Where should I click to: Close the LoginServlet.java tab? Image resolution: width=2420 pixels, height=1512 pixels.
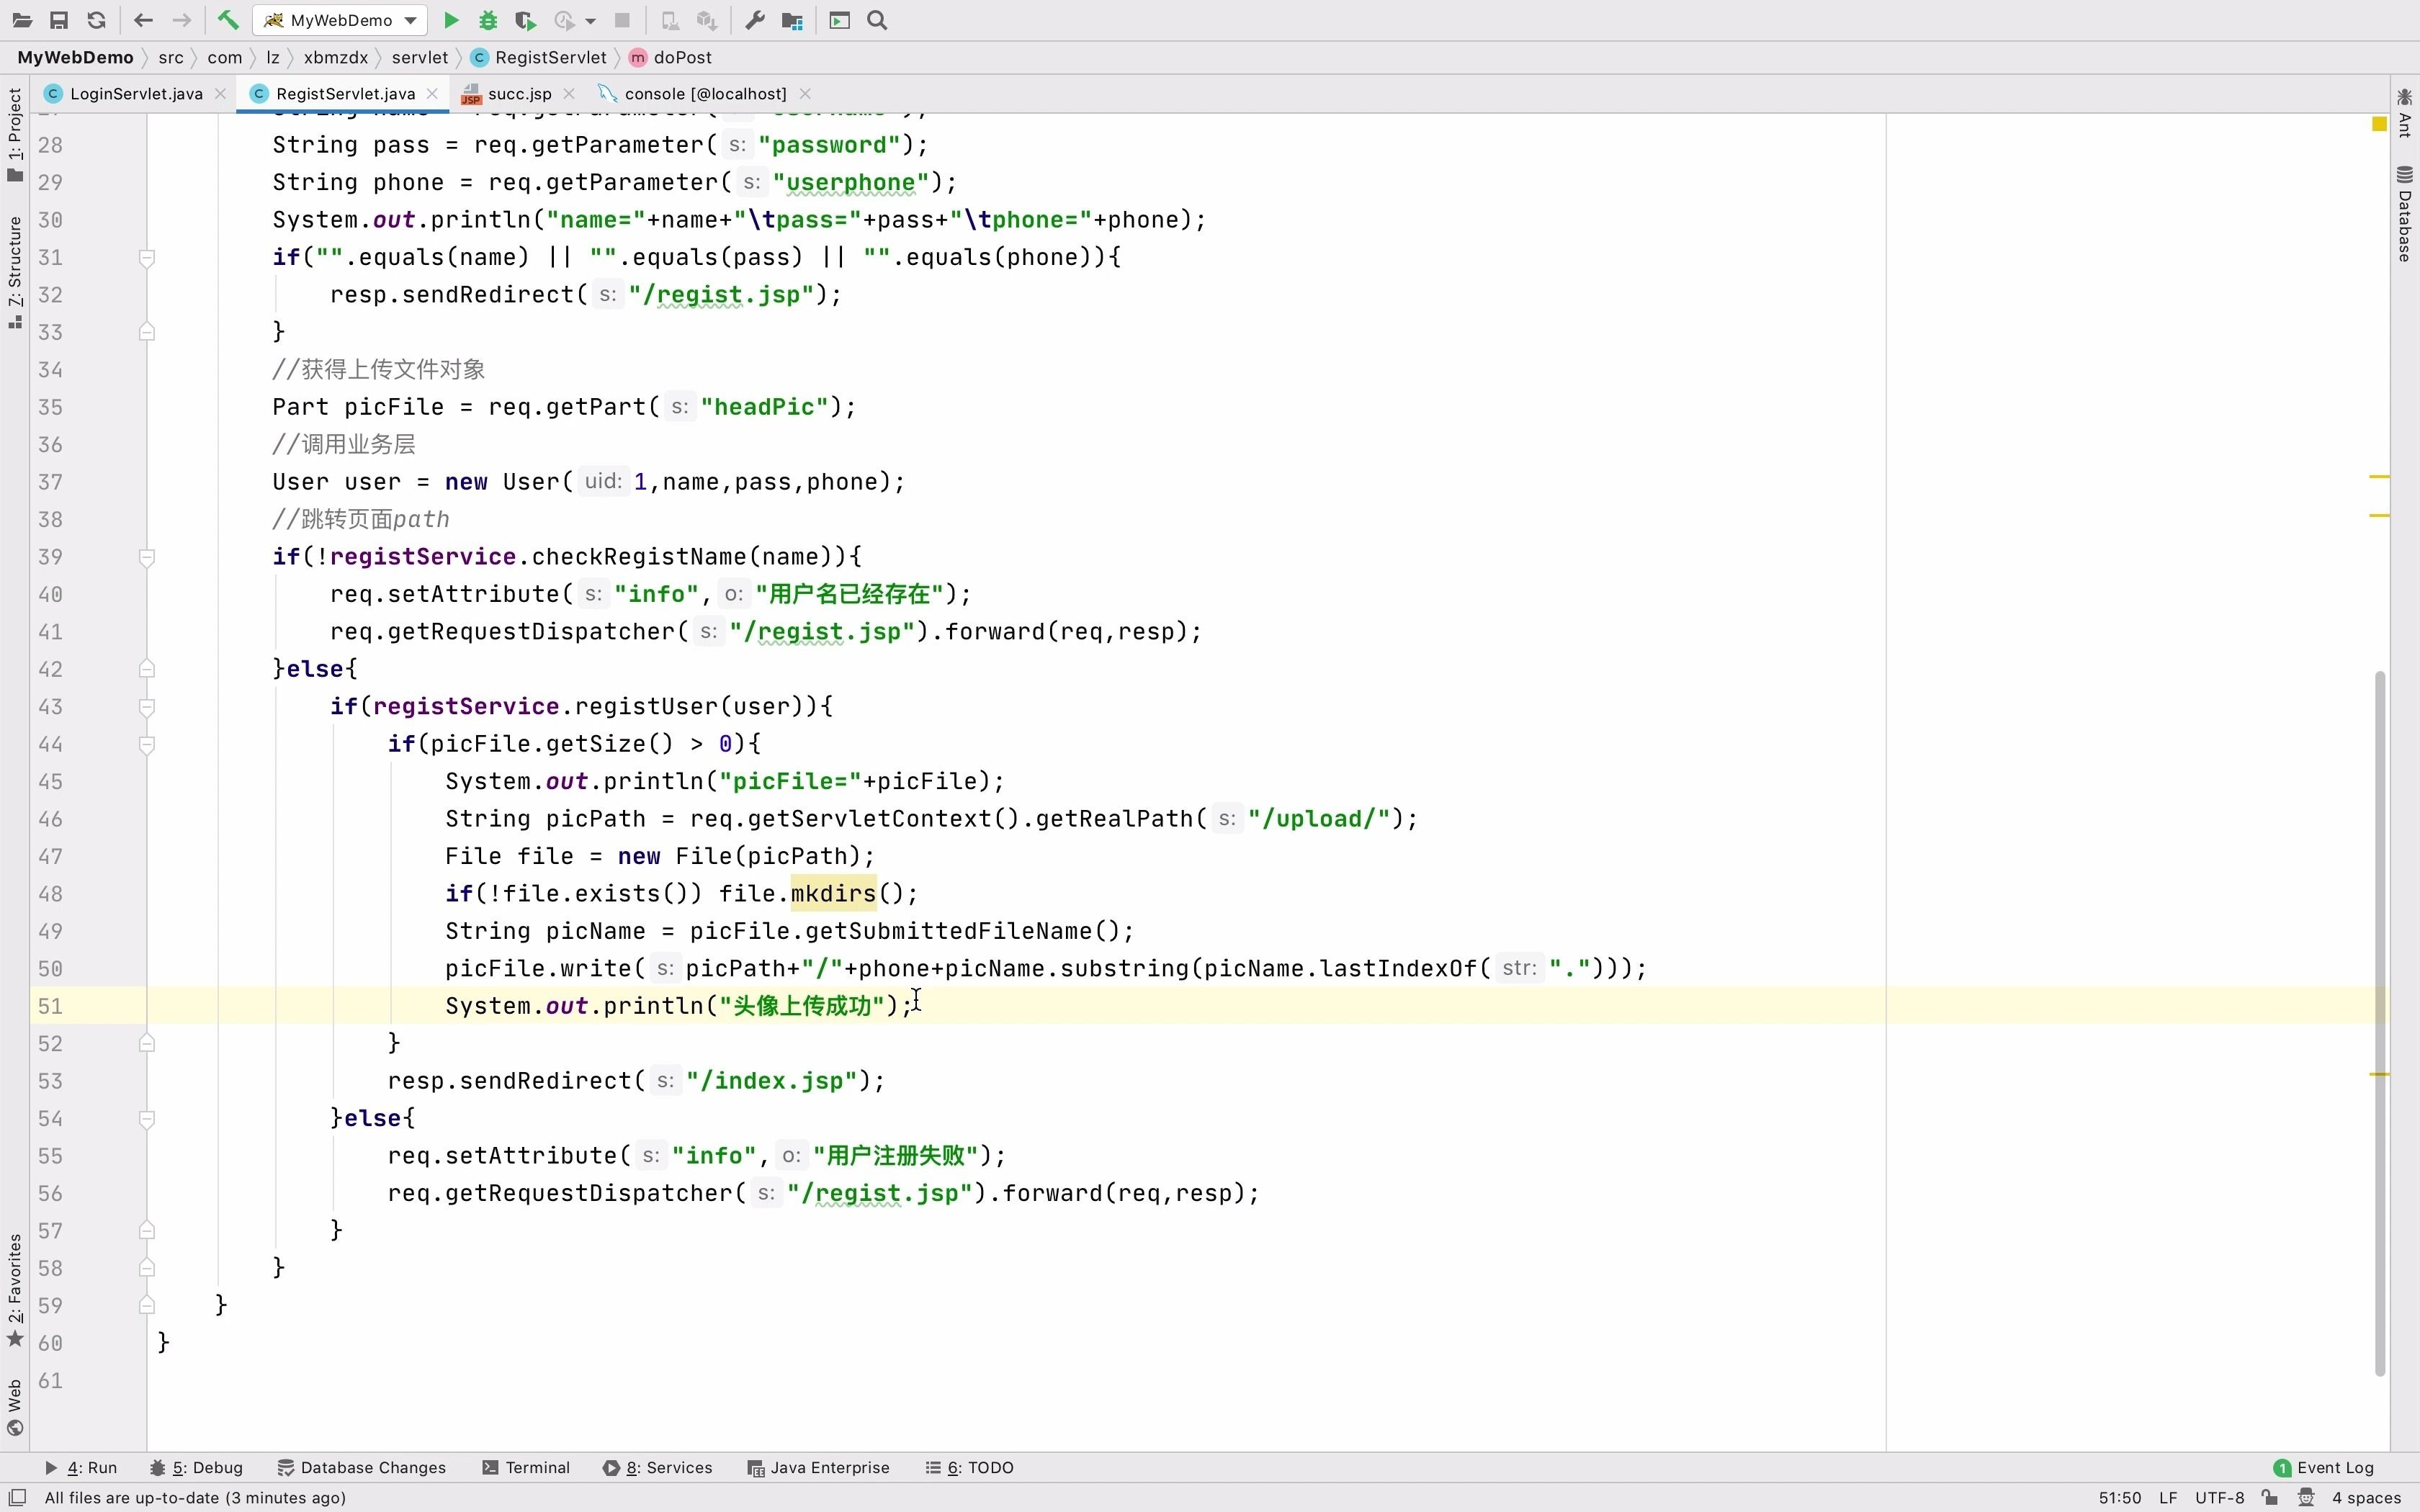click(220, 93)
